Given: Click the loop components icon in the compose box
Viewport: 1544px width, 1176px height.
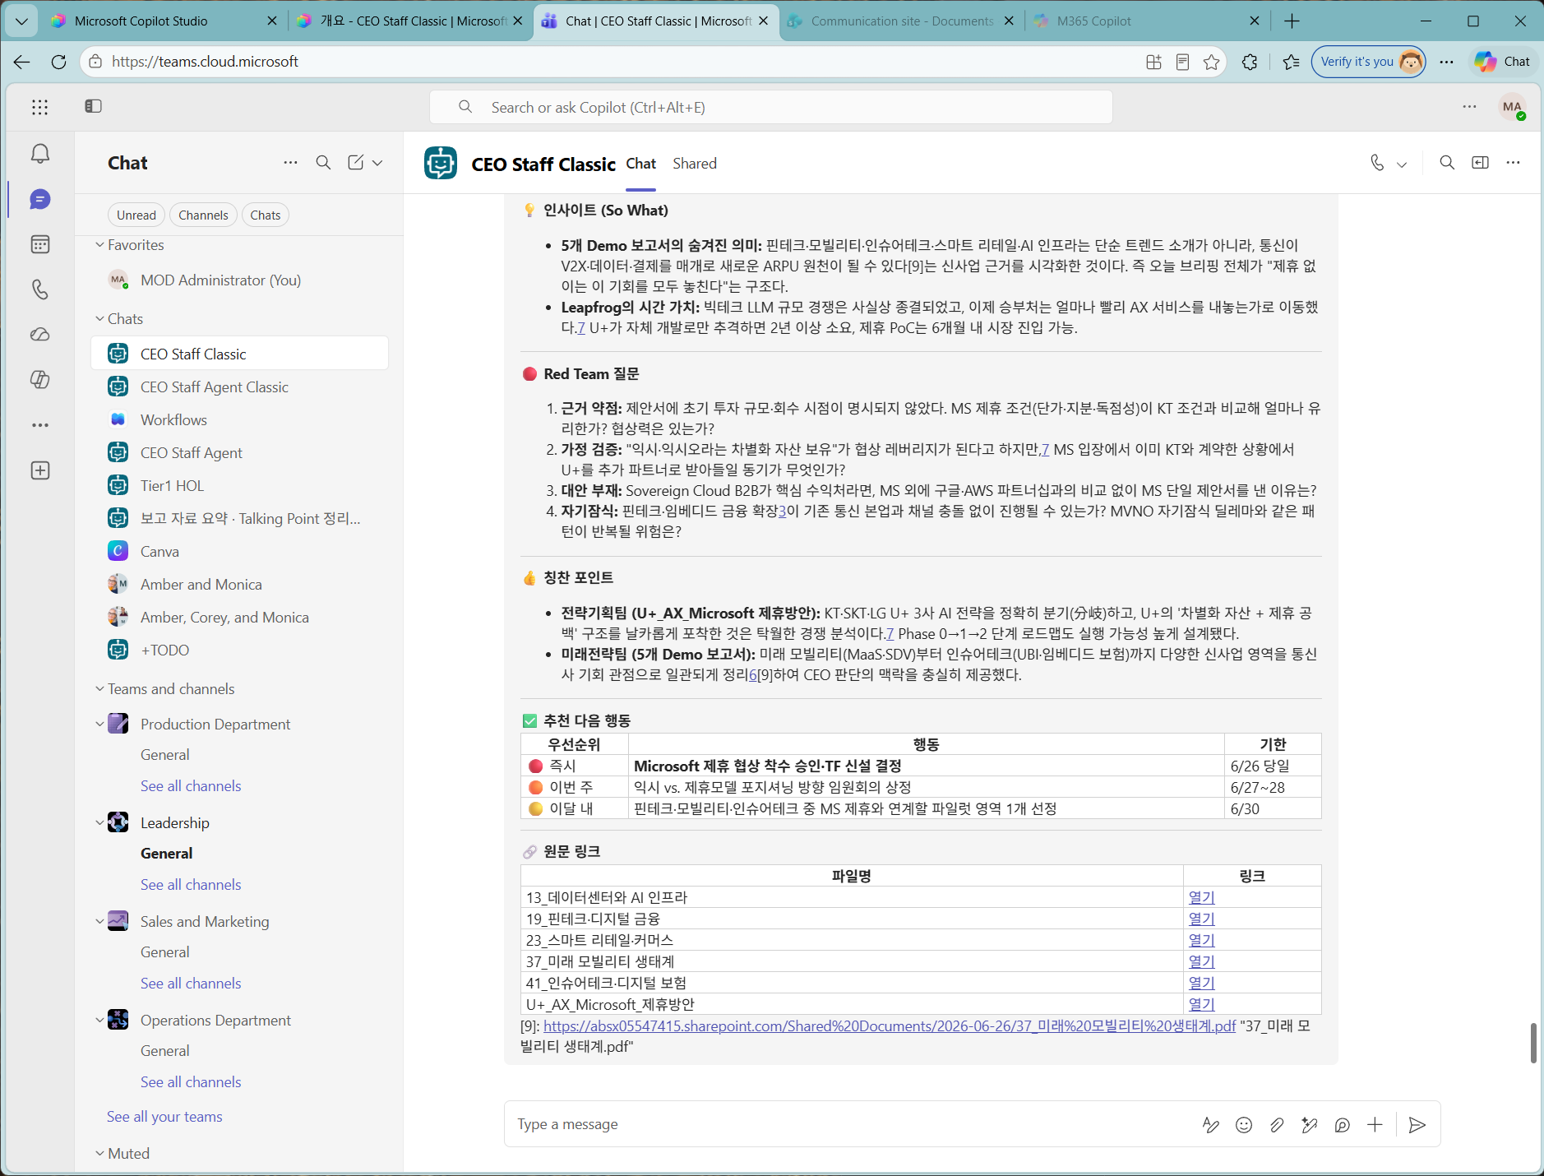Looking at the screenshot, I should pos(1343,1125).
